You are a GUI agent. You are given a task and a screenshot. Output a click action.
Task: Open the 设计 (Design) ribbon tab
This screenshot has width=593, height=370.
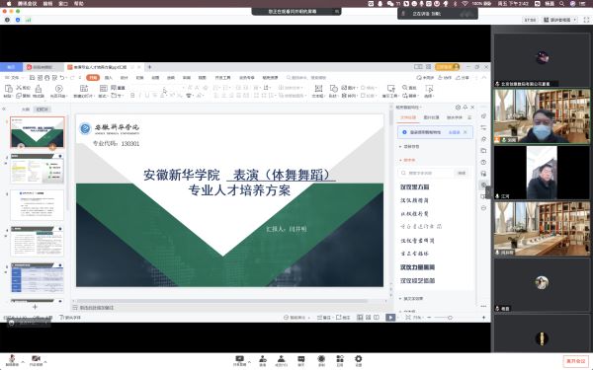coord(125,77)
